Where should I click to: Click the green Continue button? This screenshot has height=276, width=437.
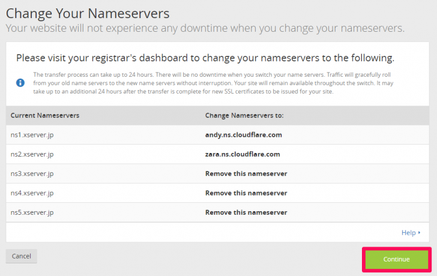point(397,259)
